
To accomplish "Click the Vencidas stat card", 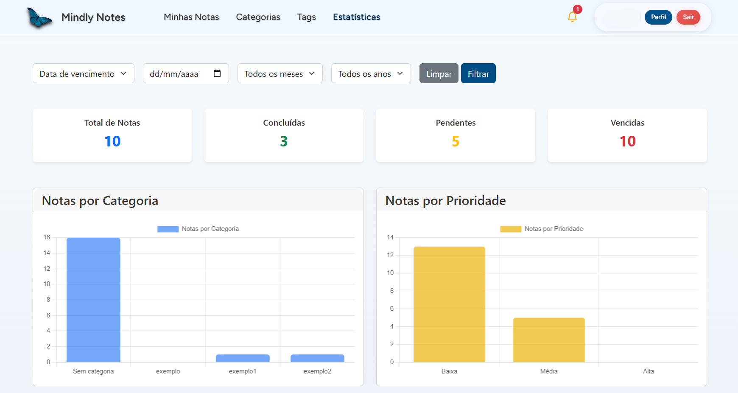I will tap(627, 135).
